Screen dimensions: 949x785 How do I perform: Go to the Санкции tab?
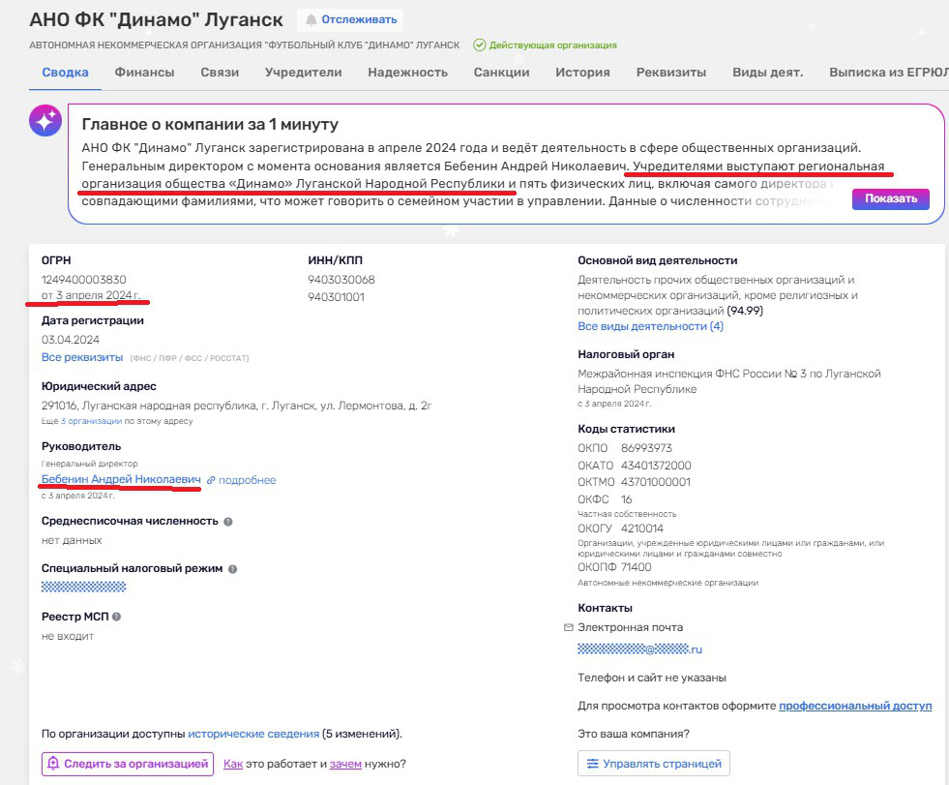point(501,73)
